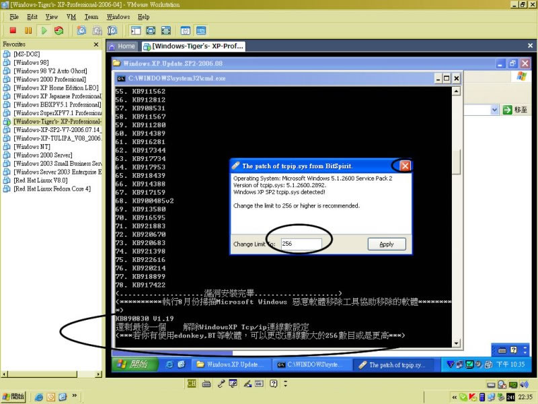Image resolution: width=538 pixels, height=404 pixels.
Task: Select Windows 2003 Small Business Server favorite
Action: point(57,164)
